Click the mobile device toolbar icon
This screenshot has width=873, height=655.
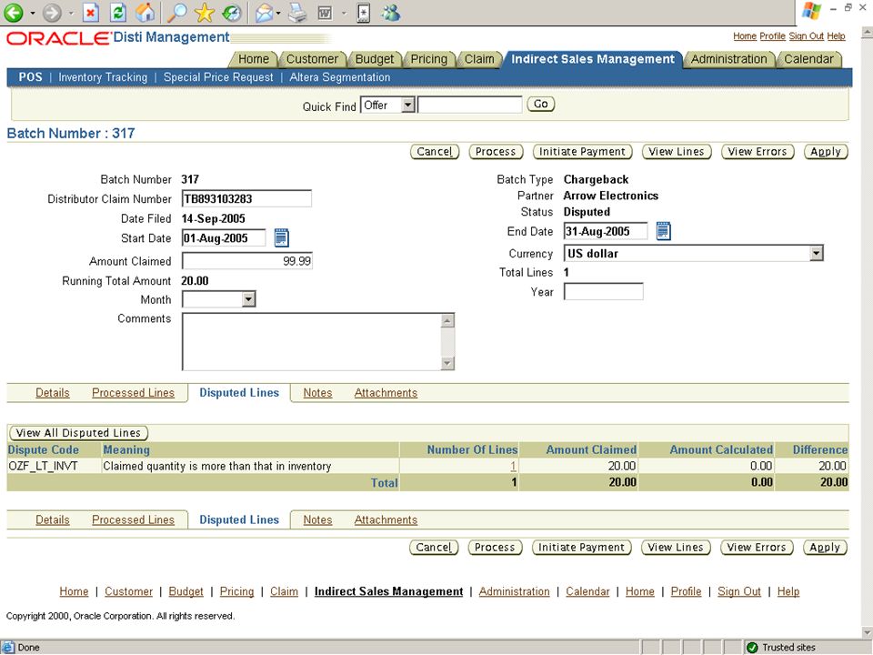[363, 12]
